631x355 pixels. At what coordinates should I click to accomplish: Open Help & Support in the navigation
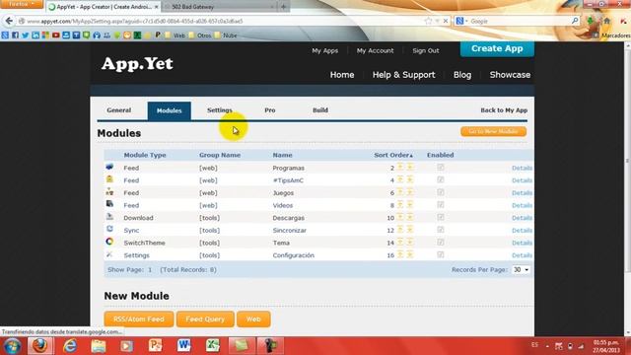[x=403, y=75]
